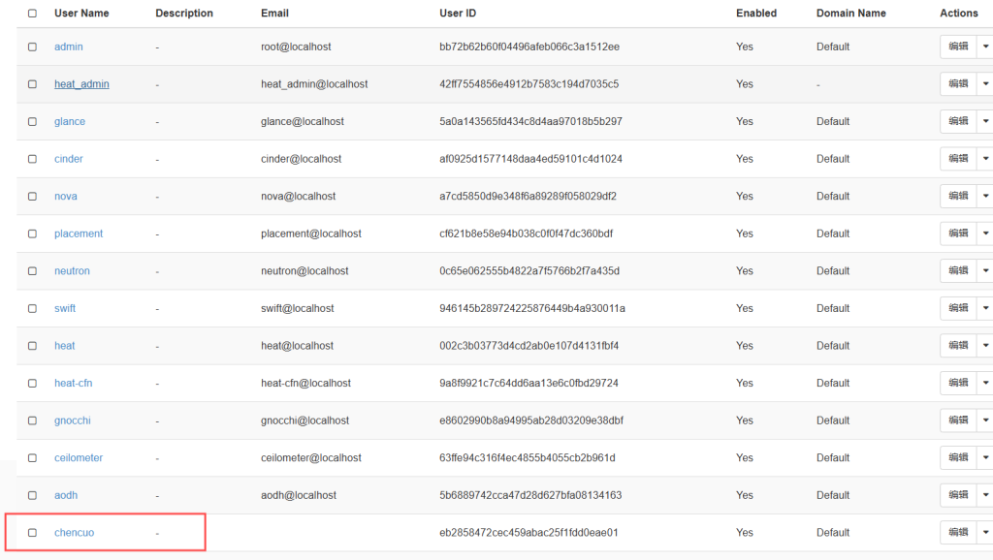Click the 编辑 button for heat_admin

point(958,84)
